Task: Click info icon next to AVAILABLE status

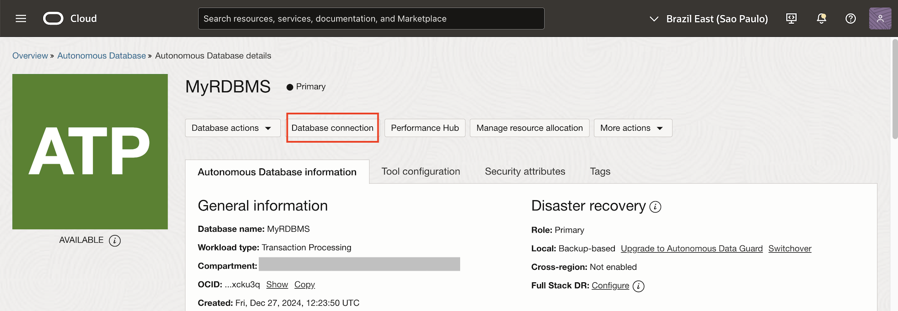Action: 115,241
